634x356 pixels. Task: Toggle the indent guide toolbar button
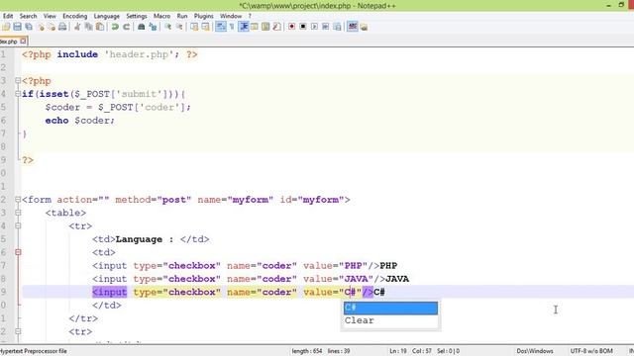(244, 27)
